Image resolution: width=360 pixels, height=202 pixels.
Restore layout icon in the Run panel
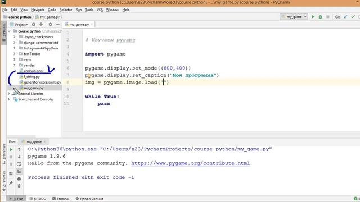coord(11,173)
